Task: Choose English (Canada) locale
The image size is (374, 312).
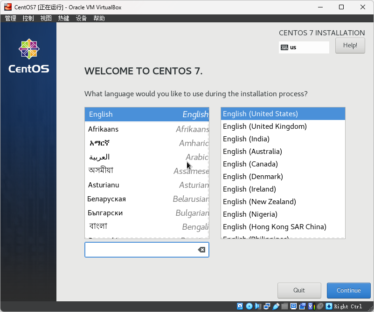Action: (283, 164)
